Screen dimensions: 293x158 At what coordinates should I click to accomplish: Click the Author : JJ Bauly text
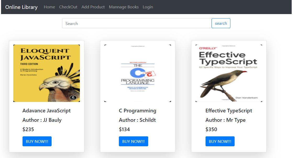point(42,120)
